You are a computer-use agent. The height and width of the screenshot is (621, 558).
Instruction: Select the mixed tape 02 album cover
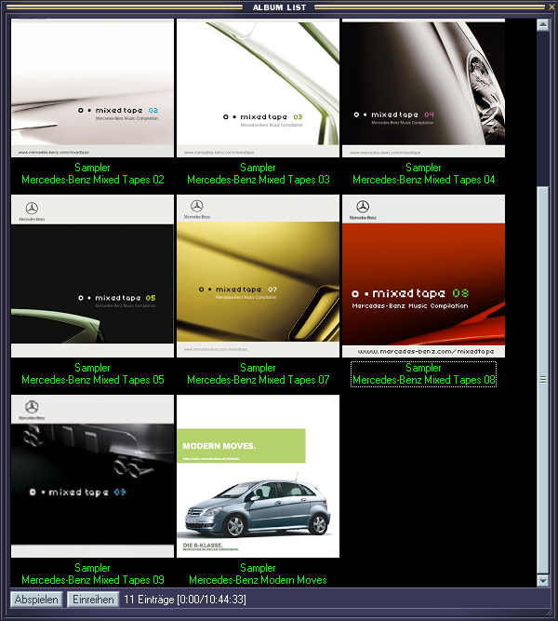[x=92, y=88]
